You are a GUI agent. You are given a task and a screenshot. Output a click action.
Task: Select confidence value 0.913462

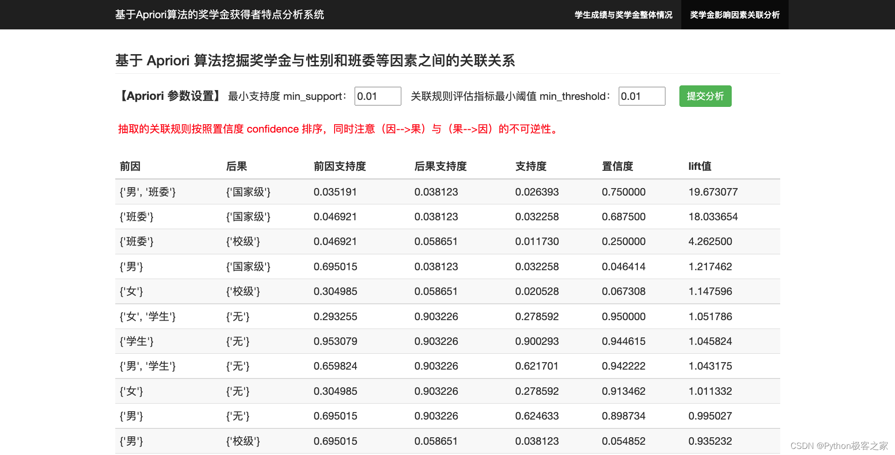click(x=624, y=391)
